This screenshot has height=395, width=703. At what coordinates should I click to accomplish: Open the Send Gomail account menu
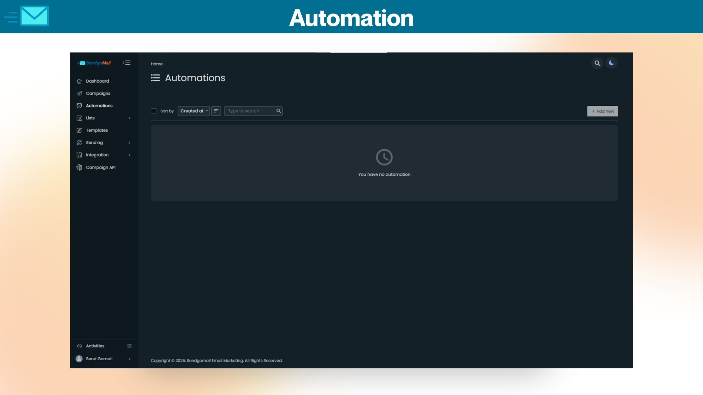point(99,358)
